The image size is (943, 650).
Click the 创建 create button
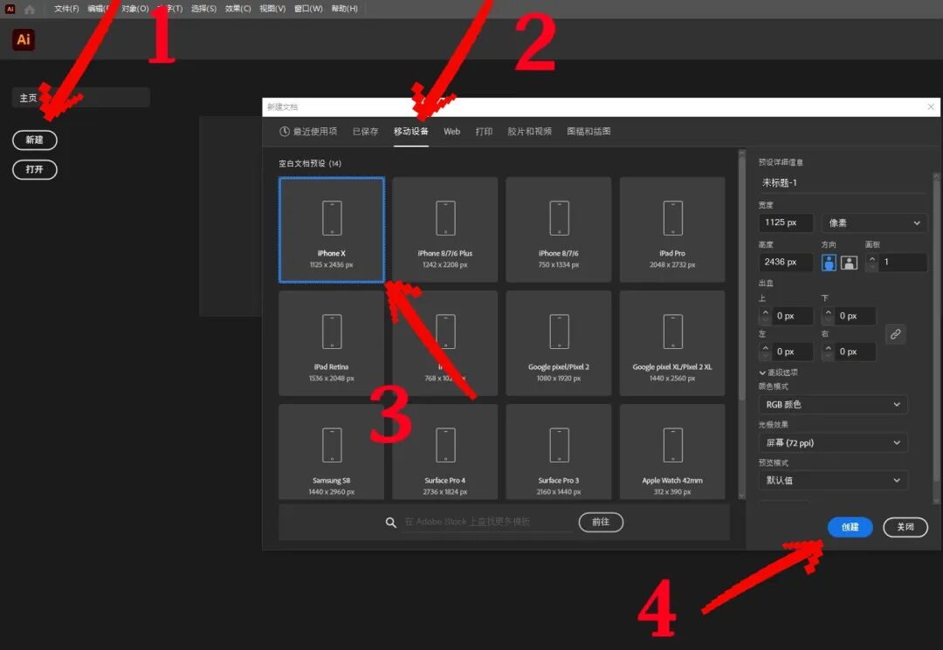click(850, 527)
